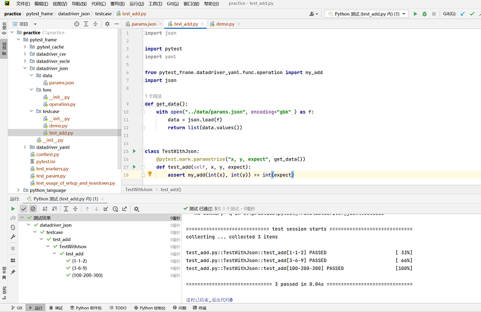Image resolution: width=481 pixels, height=312 pixels.
Task: Click the run gutter arrow beside class TestWithJson
Action: point(134,151)
